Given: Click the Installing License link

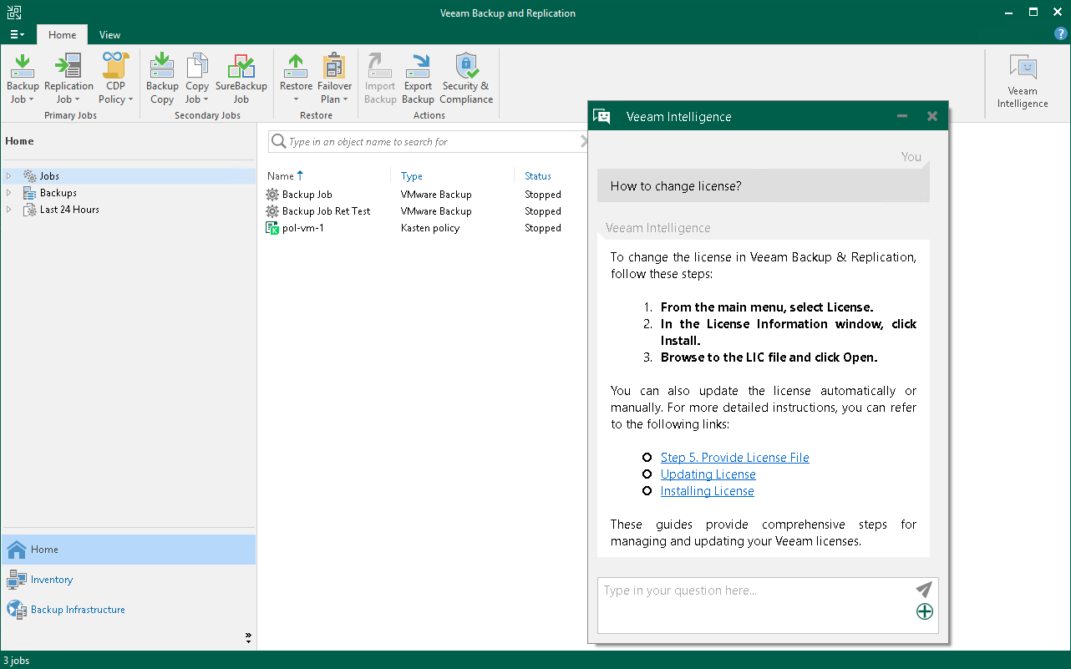Looking at the screenshot, I should (707, 491).
